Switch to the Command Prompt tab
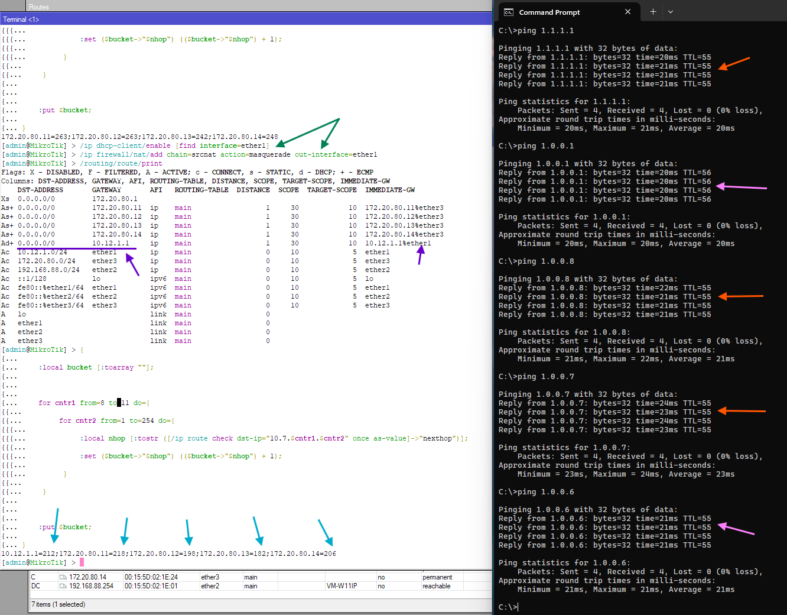The image size is (787, 615). 549,12
